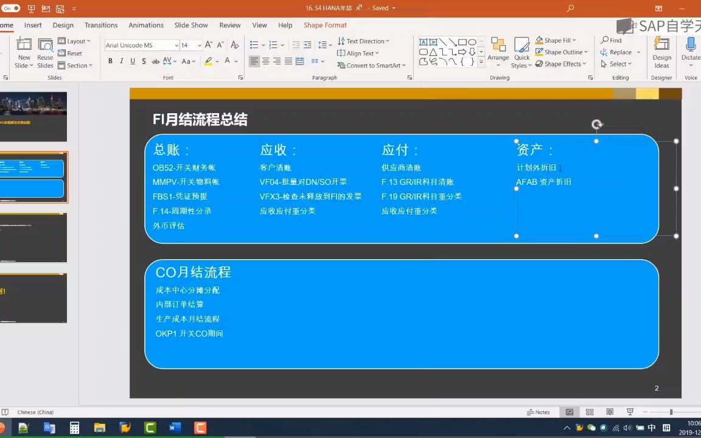Screen dimensions: 701x438
Task: Toggle bold formatting for selected text
Action: [x=110, y=61]
